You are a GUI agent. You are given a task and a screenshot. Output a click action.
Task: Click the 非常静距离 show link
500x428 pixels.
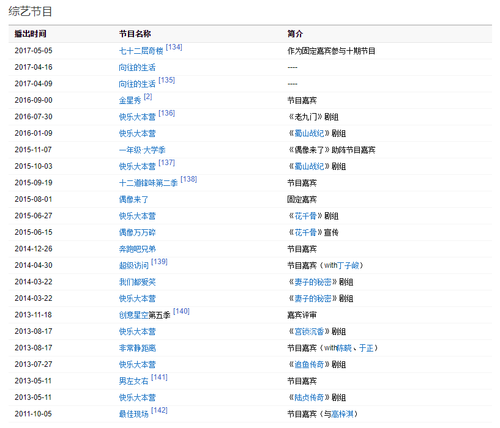pyautogui.click(x=137, y=348)
